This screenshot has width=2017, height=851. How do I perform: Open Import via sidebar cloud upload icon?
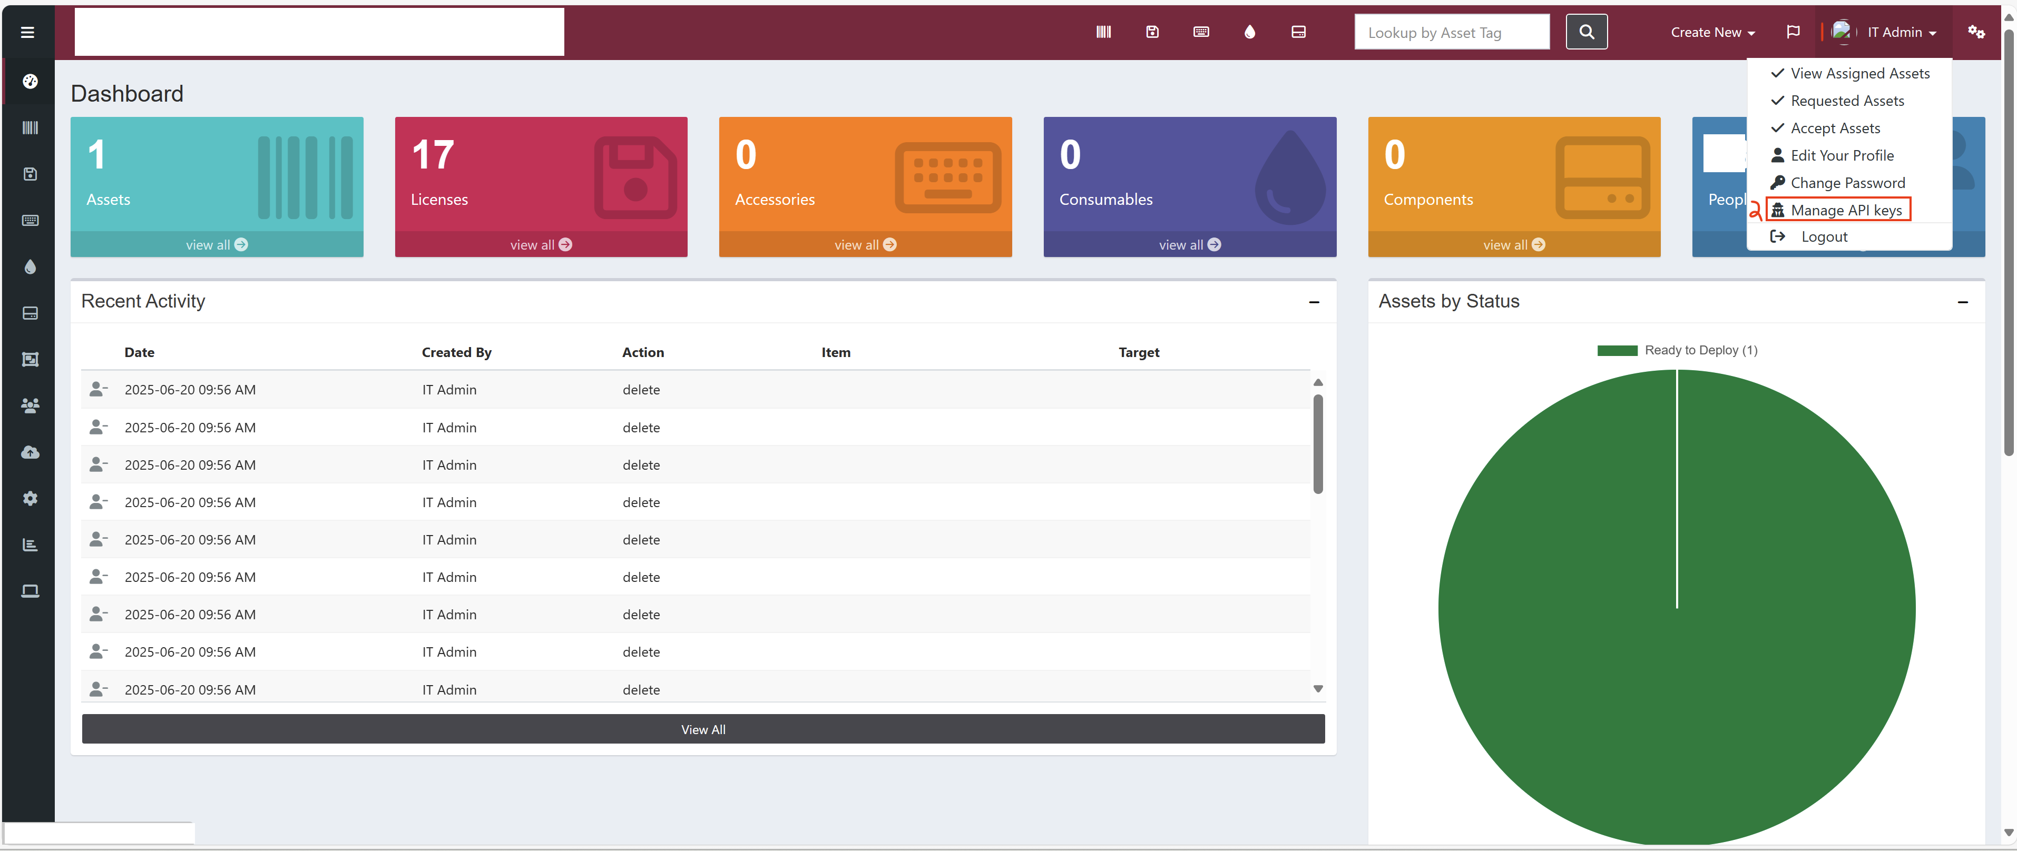[x=30, y=452]
